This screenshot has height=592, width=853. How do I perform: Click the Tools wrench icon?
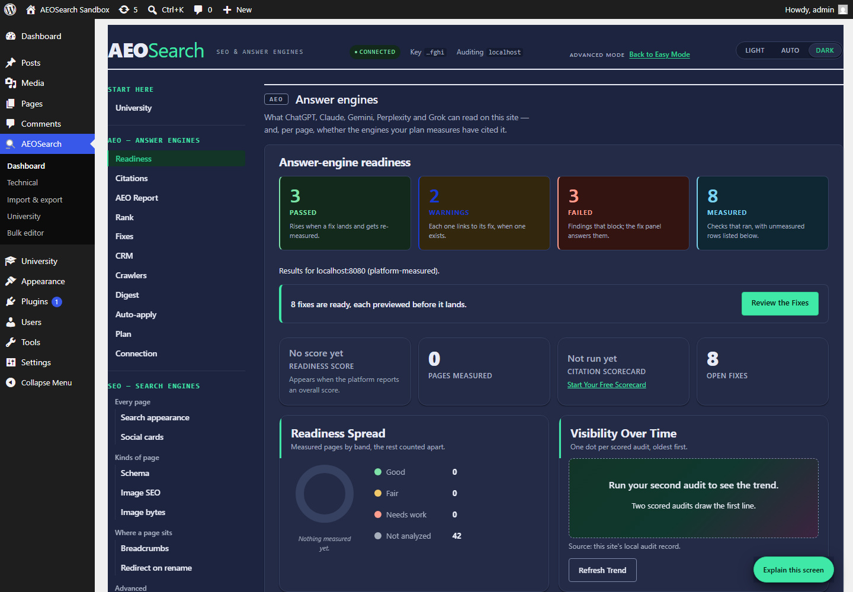click(x=11, y=342)
